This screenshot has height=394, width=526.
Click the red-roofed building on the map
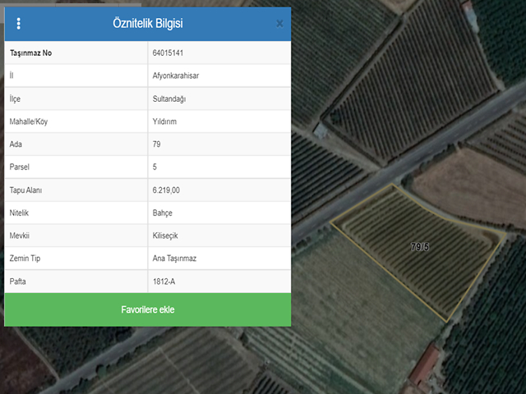click(x=424, y=367)
